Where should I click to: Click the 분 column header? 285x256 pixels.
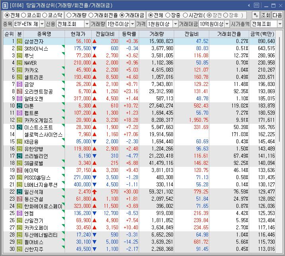20,34
